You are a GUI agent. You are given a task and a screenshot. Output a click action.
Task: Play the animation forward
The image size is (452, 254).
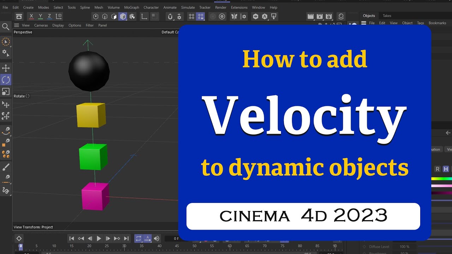pyautogui.click(x=99, y=238)
